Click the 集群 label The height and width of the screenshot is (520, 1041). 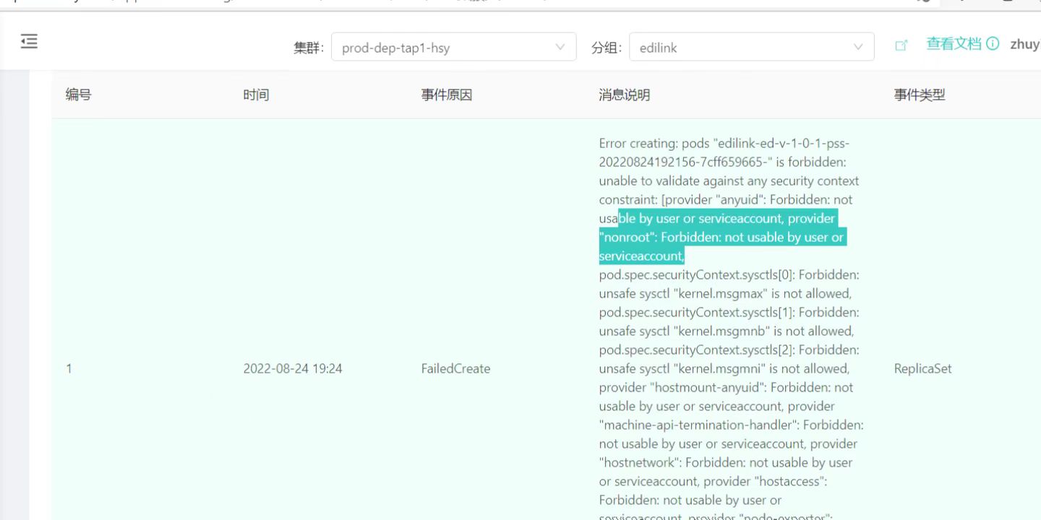[309, 48]
